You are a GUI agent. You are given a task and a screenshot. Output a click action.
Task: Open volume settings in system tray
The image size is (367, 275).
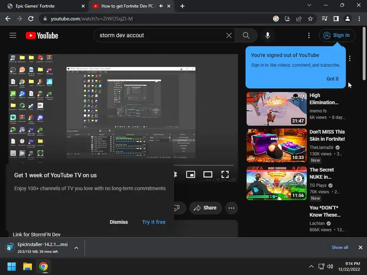(330, 266)
